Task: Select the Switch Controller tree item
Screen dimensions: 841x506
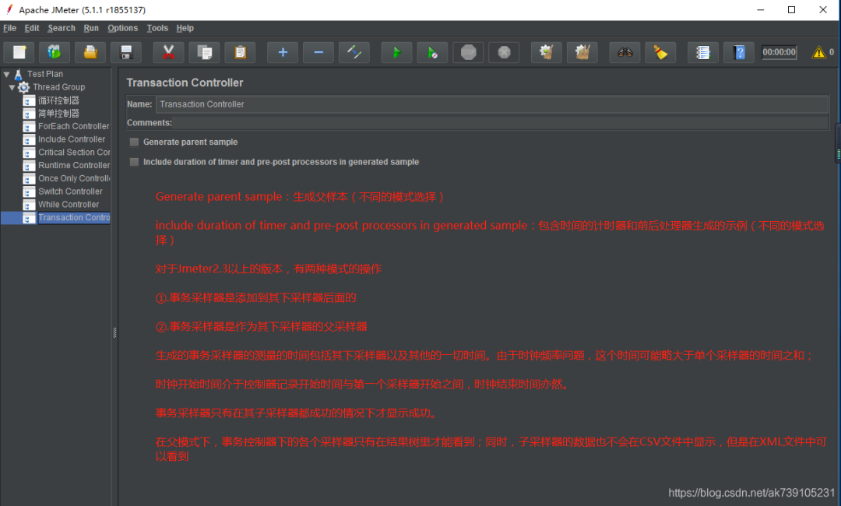Action: (70, 192)
